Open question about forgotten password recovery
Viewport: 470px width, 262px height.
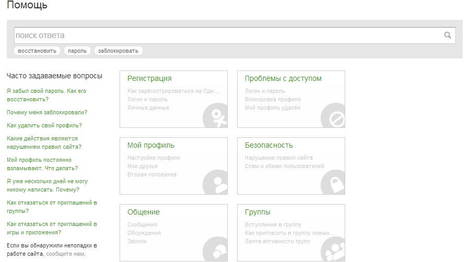(x=46, y=95)
